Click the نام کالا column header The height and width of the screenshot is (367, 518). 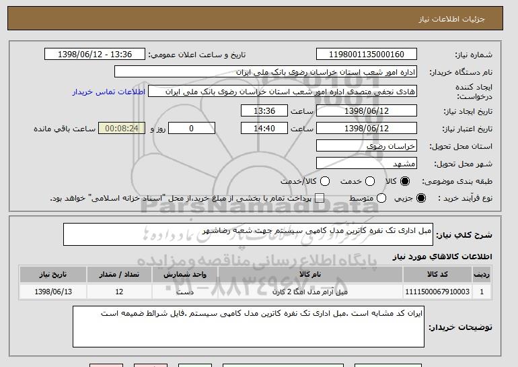[310, 275]
